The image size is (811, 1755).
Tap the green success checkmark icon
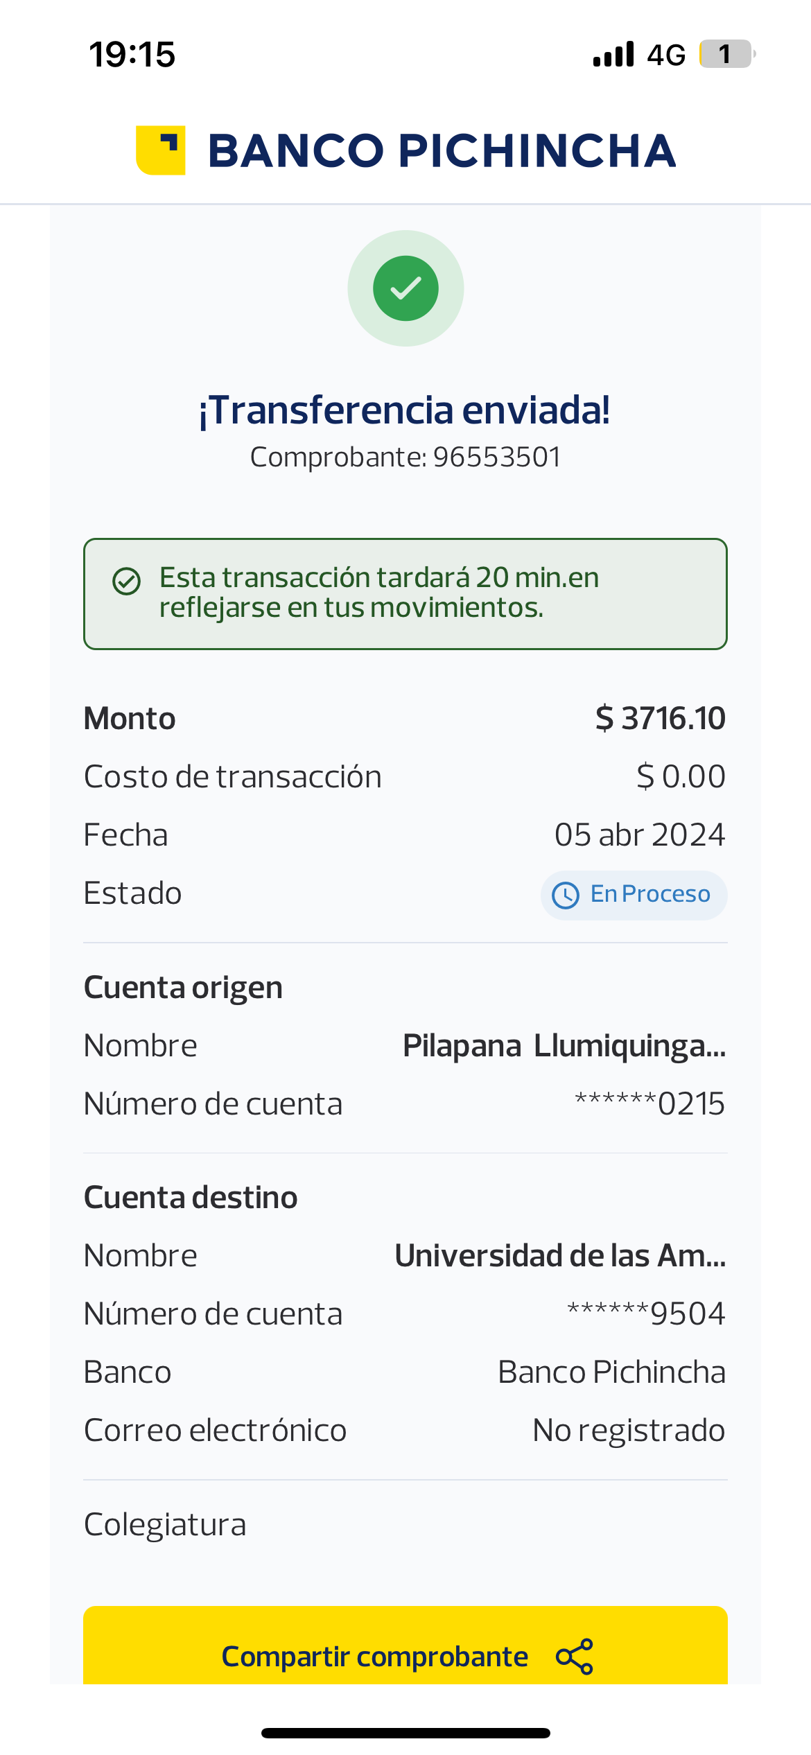click(405, 288)
